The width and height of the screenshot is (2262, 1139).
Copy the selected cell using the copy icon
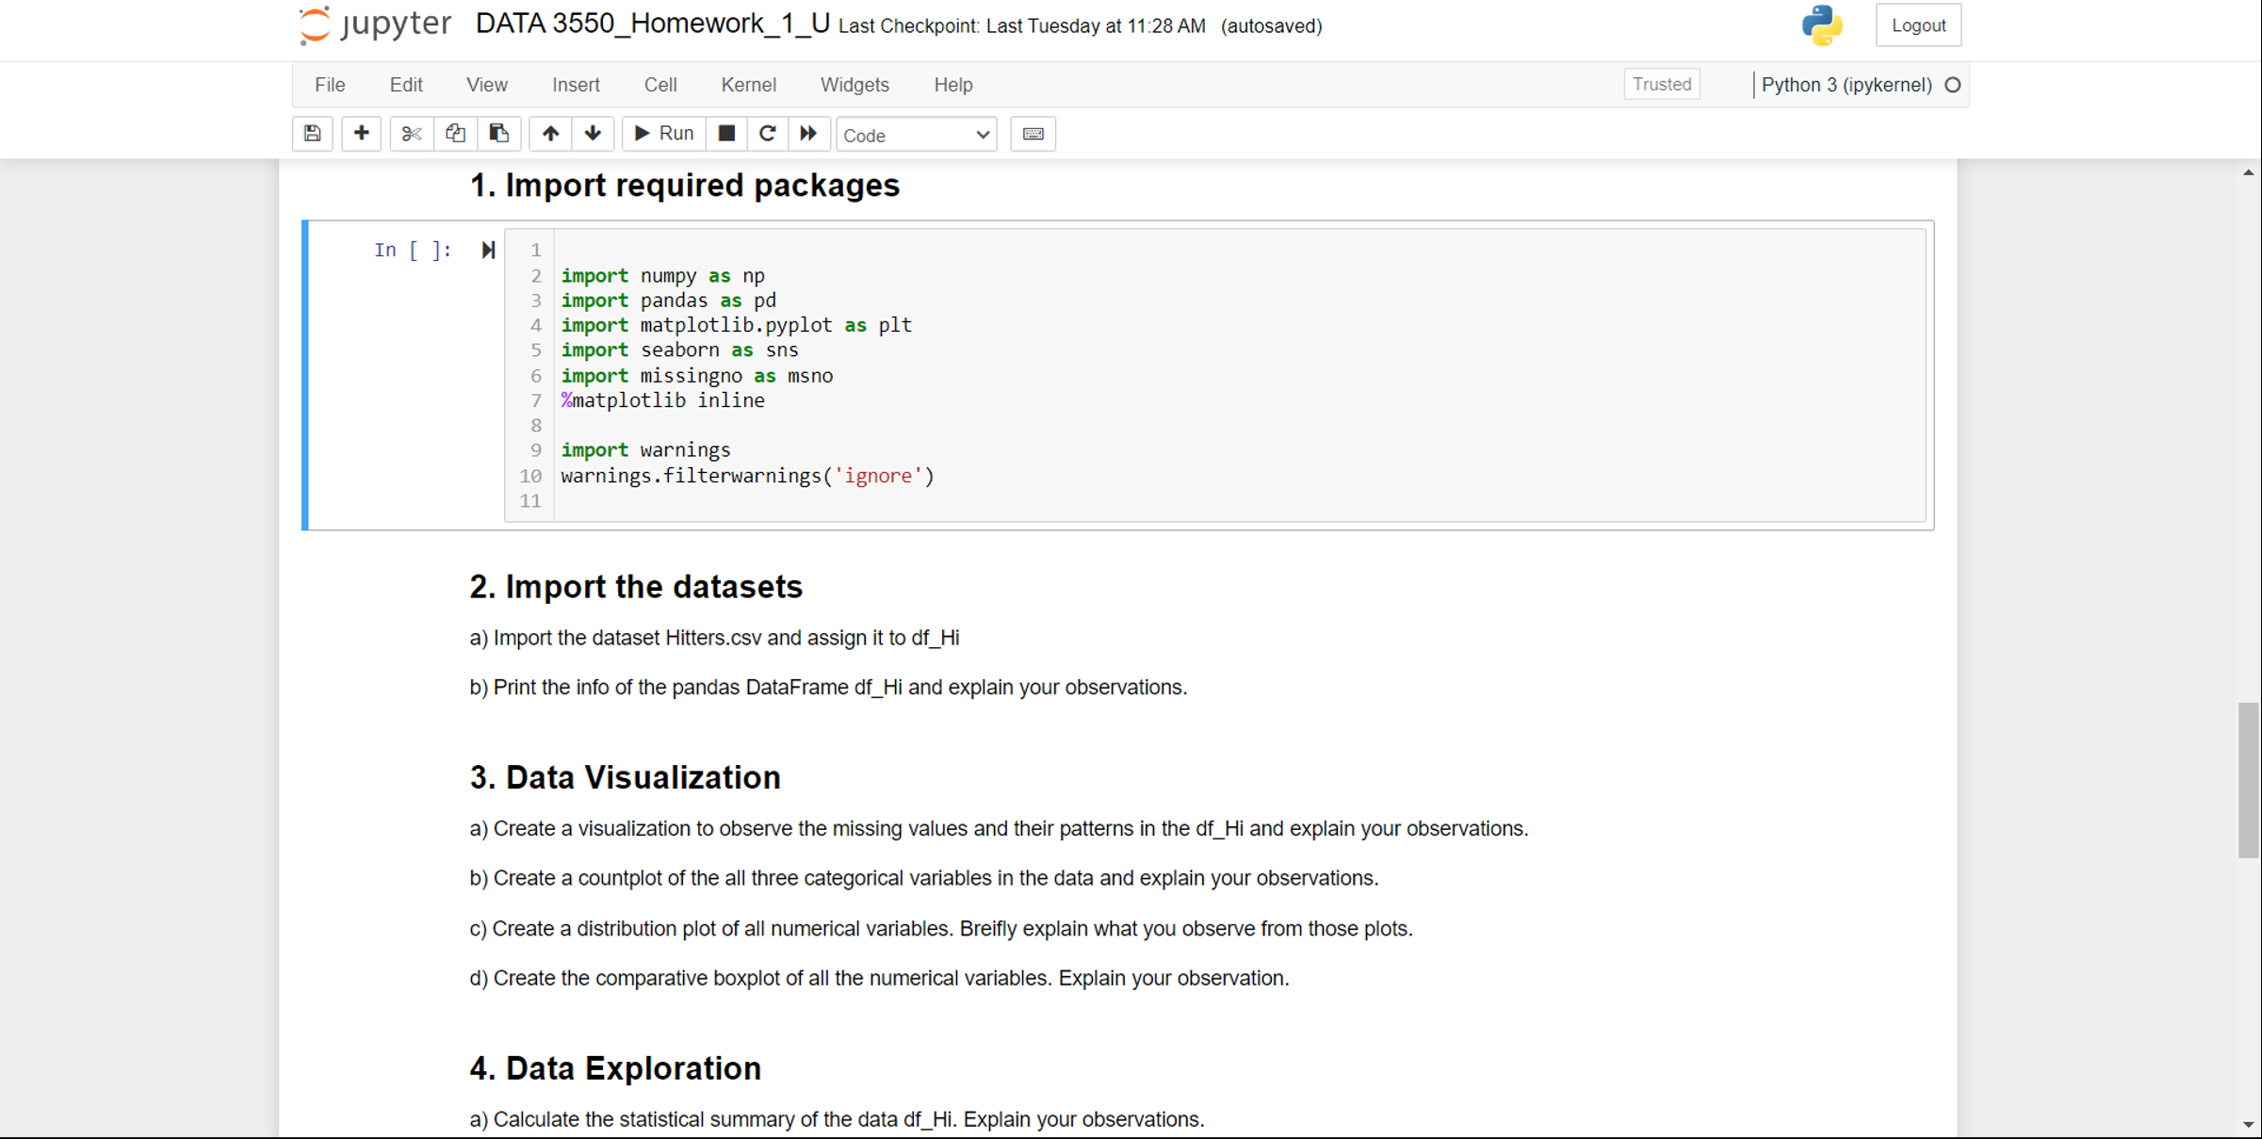(455, 134)
